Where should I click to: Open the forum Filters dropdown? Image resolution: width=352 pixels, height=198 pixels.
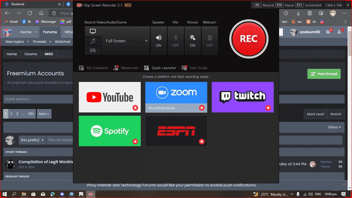[334, 127]
